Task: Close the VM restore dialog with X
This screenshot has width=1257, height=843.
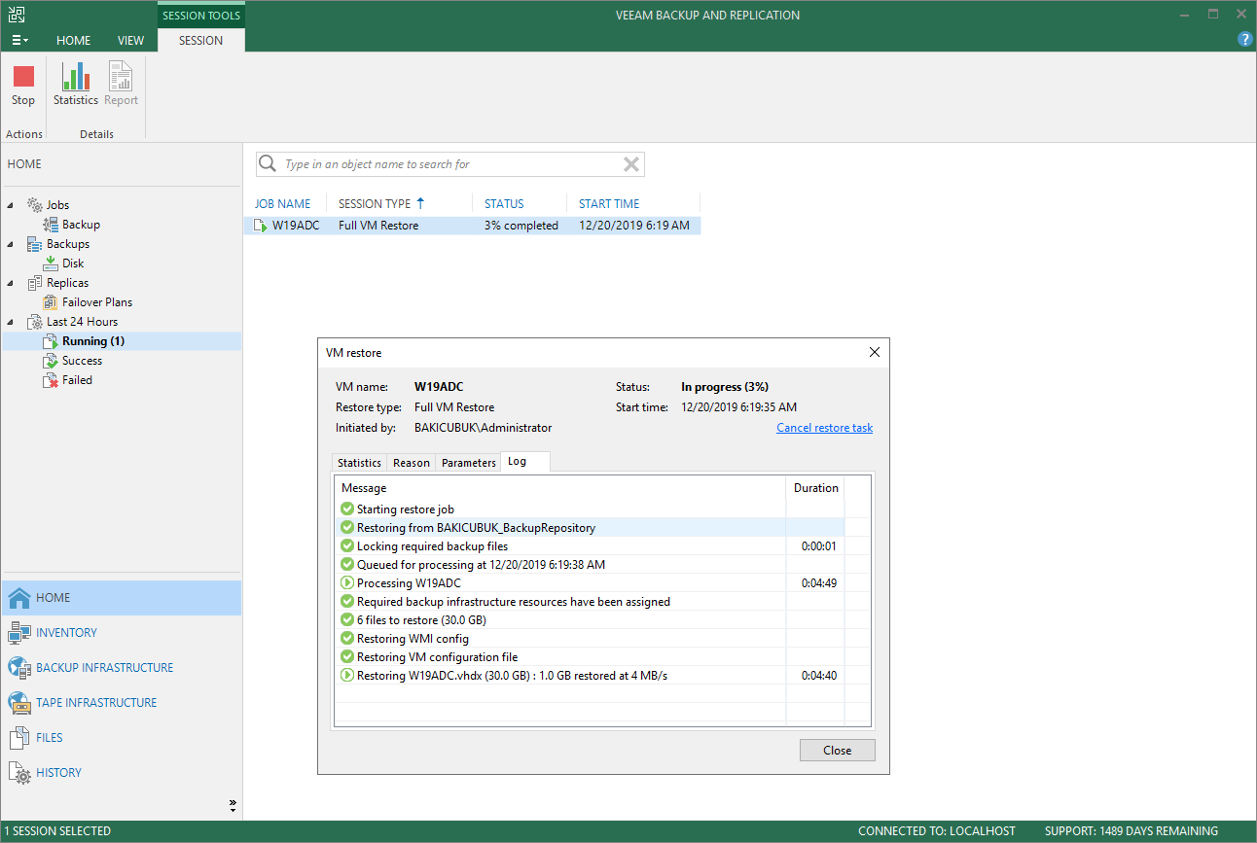Action: point(874,353)
